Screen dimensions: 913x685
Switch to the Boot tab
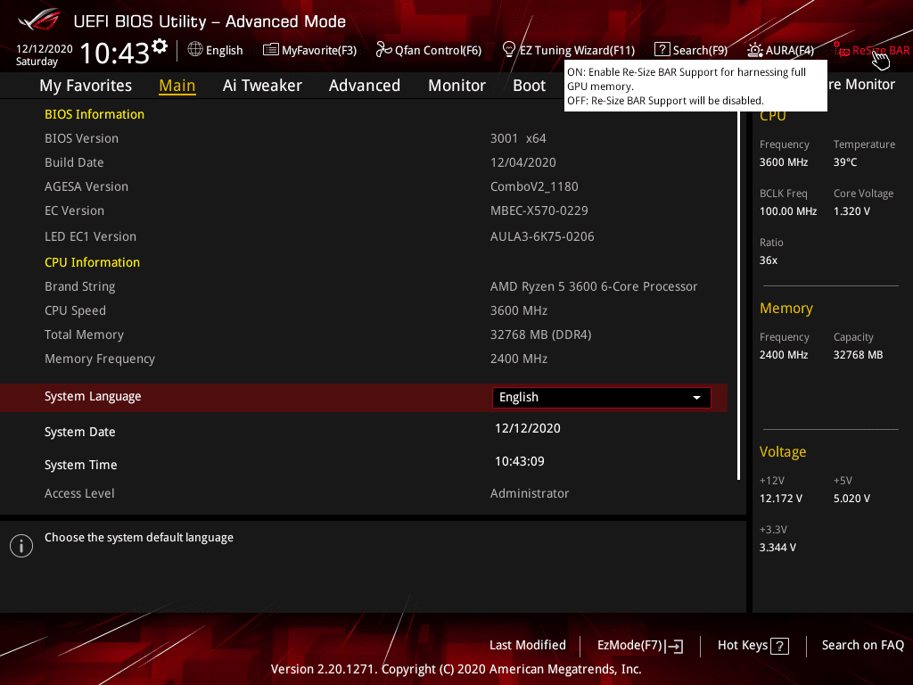530,86
